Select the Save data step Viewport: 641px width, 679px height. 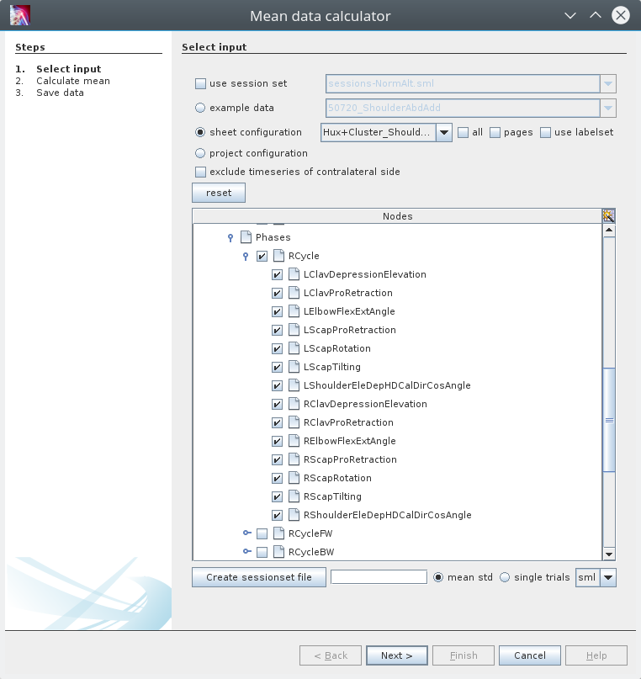60,93
